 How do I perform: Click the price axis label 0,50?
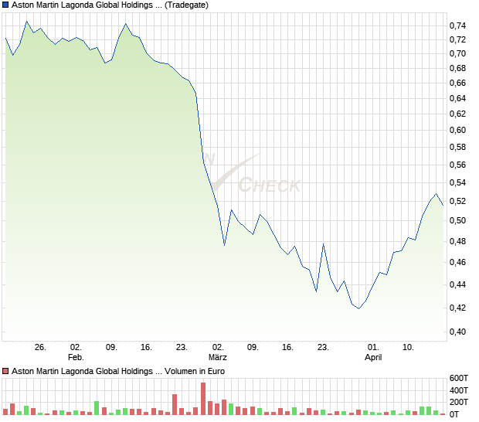click(x=457, y=220)
